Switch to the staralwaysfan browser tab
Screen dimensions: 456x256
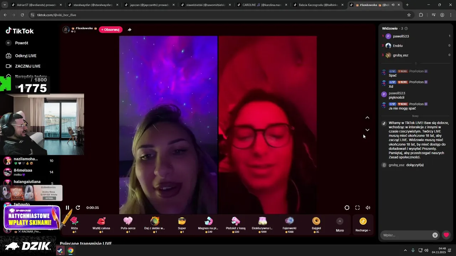click(x=93, y=5)
